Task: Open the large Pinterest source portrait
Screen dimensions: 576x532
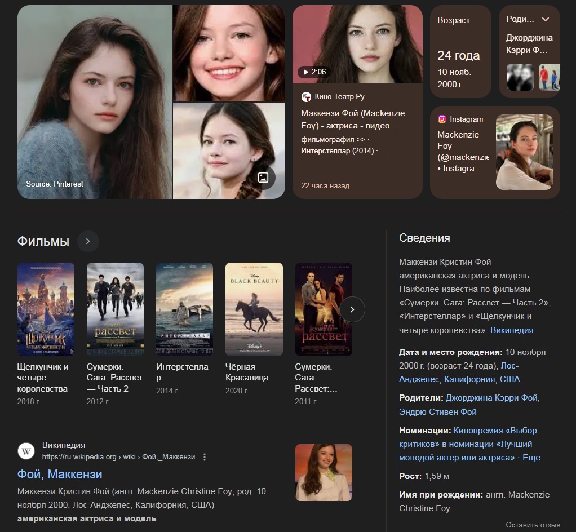Action: pos(95,102)
